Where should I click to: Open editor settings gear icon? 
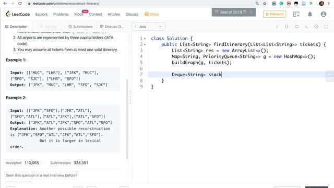click(316, 27)
